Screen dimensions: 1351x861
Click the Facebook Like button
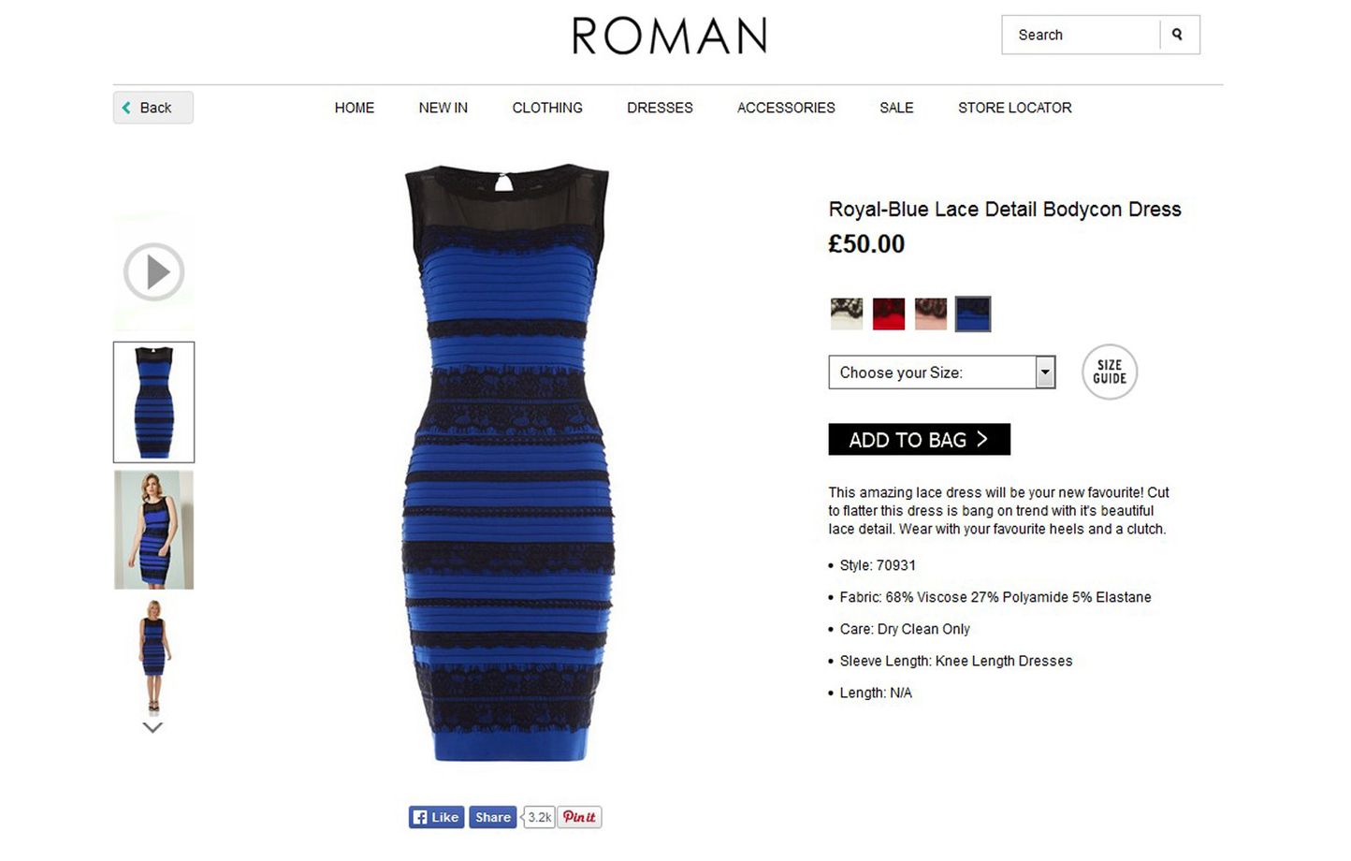coord(436,817)
